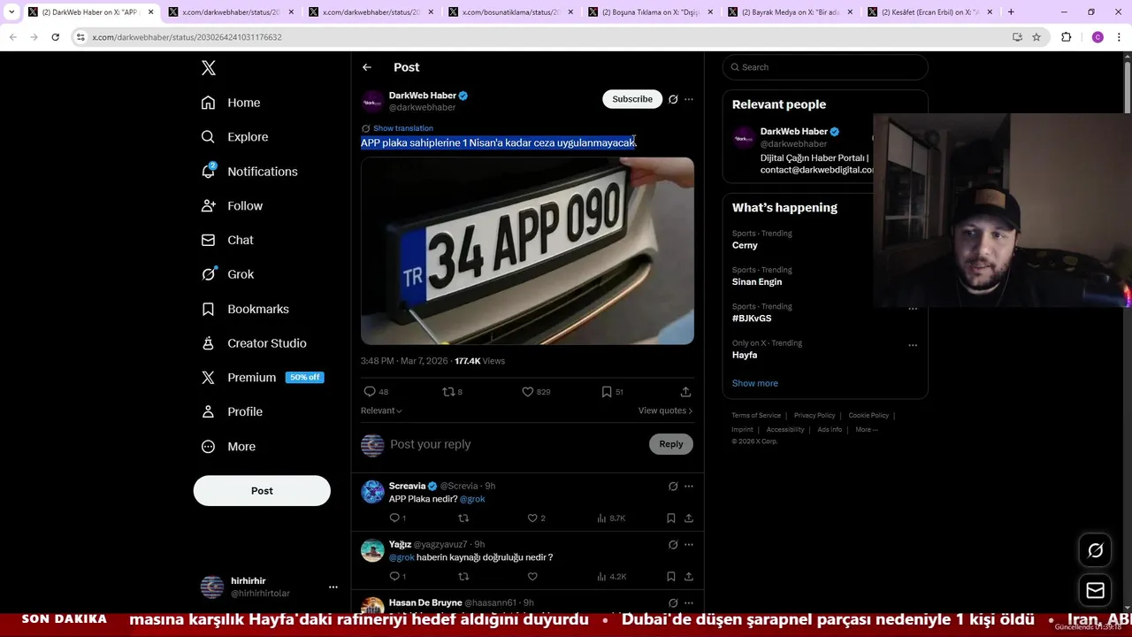Click the main post's reply icon with 48

tap(376, 391)
